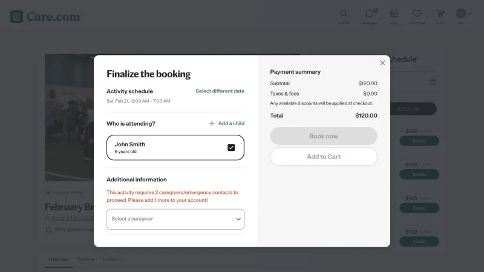The height and width of the screenshot is (272, 484).
Task: Open the profile avatar menu
Action: (461, 13)
